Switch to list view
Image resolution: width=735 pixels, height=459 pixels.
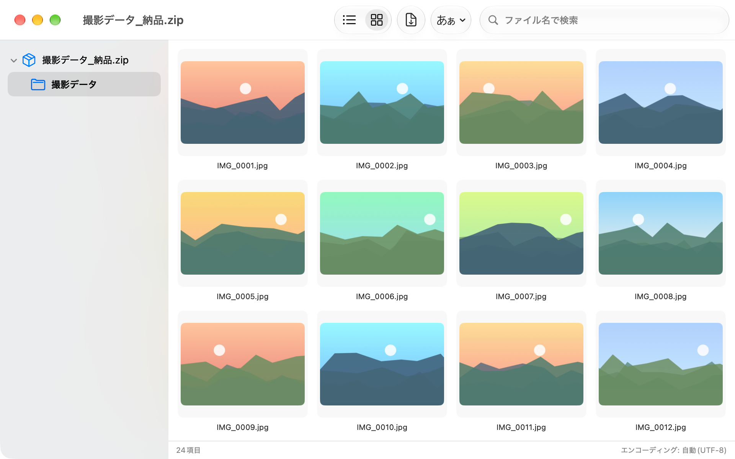[349, 20]
